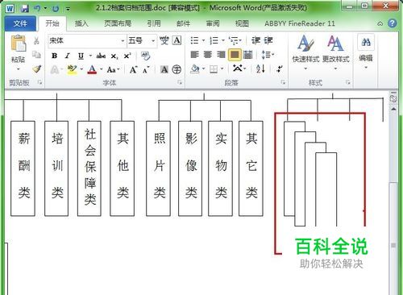
Task: Toggle subscript formatting
Action: point(114,56)
